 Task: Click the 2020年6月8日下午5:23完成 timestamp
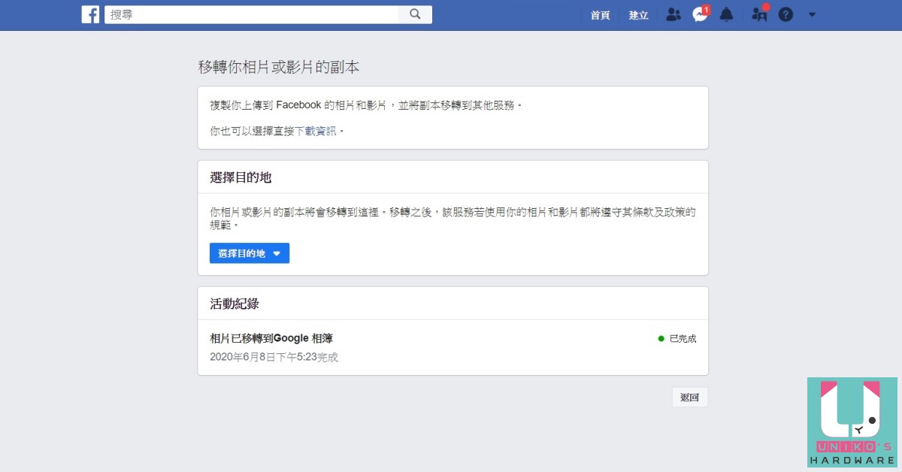point(274,357)
